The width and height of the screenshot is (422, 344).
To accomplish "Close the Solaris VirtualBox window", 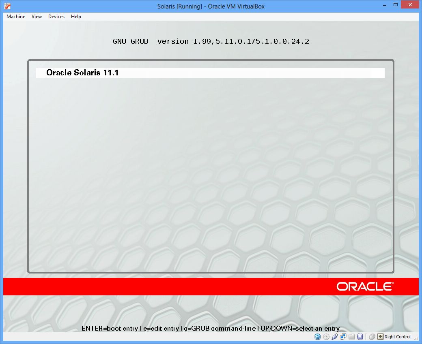I will [410, 5].
